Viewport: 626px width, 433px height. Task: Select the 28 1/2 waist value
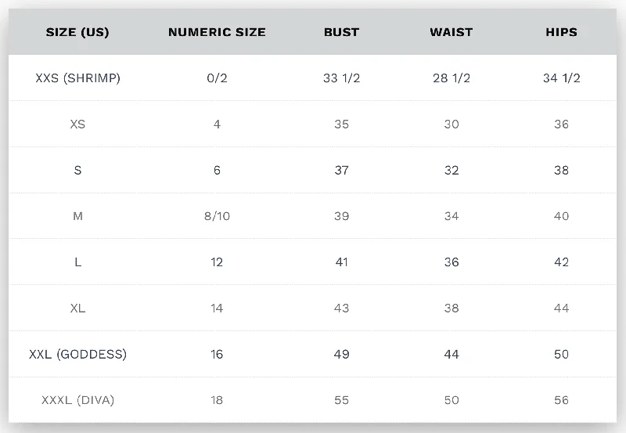(x=452, y=78)
